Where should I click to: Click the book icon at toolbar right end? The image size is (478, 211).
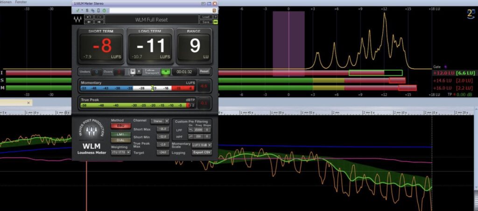pos(214,10)
